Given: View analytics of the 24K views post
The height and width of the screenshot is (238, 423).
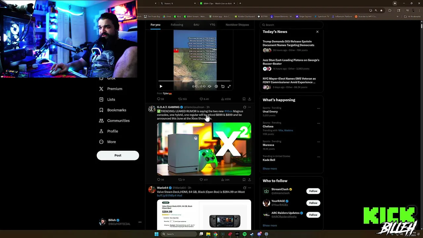Looking at the screenshot, I should (x=225, y=180).
